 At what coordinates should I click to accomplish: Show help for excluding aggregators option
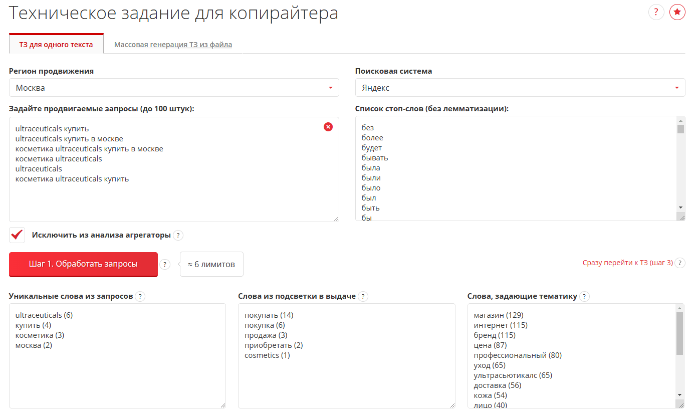coord(178,235)
